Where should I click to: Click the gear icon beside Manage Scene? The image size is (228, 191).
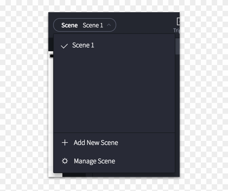[x=65, y=161]
